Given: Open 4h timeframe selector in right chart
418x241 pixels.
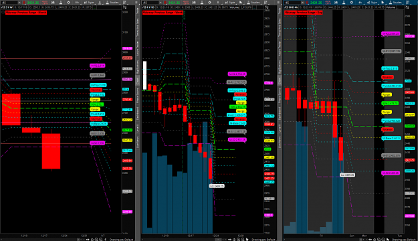Looking at the screenshot, I should click(360, 3).
